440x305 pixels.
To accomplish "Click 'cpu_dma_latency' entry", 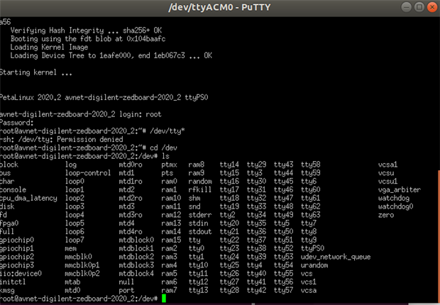I will point(28,198).
